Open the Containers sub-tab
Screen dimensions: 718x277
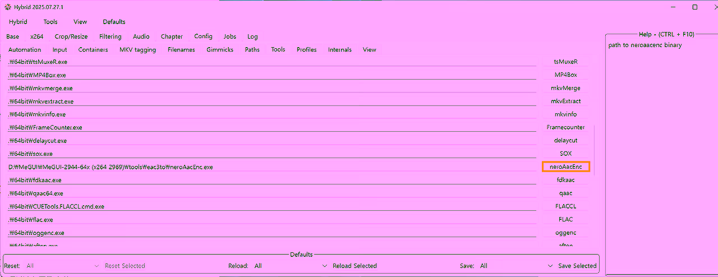click(93, 50)
